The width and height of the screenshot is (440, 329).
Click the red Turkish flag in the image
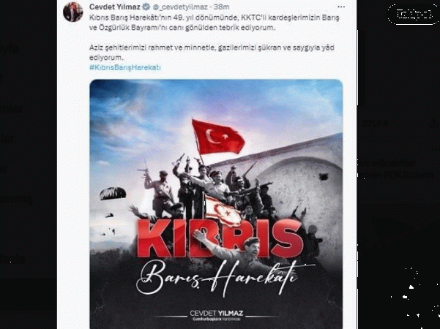tap(218, 137)
